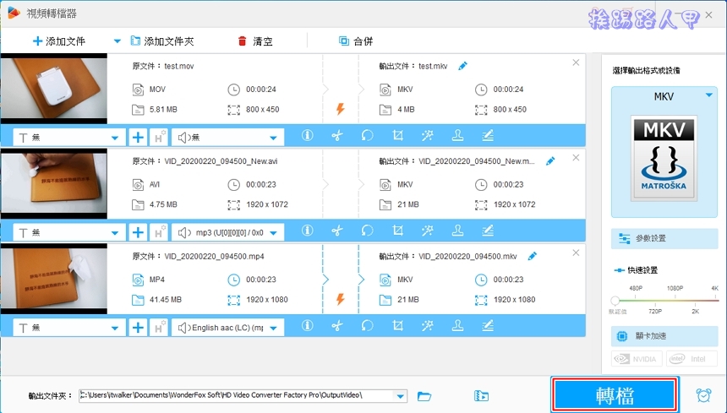
Task: Click 清空 to clear the list
Action: click(255, 41)
